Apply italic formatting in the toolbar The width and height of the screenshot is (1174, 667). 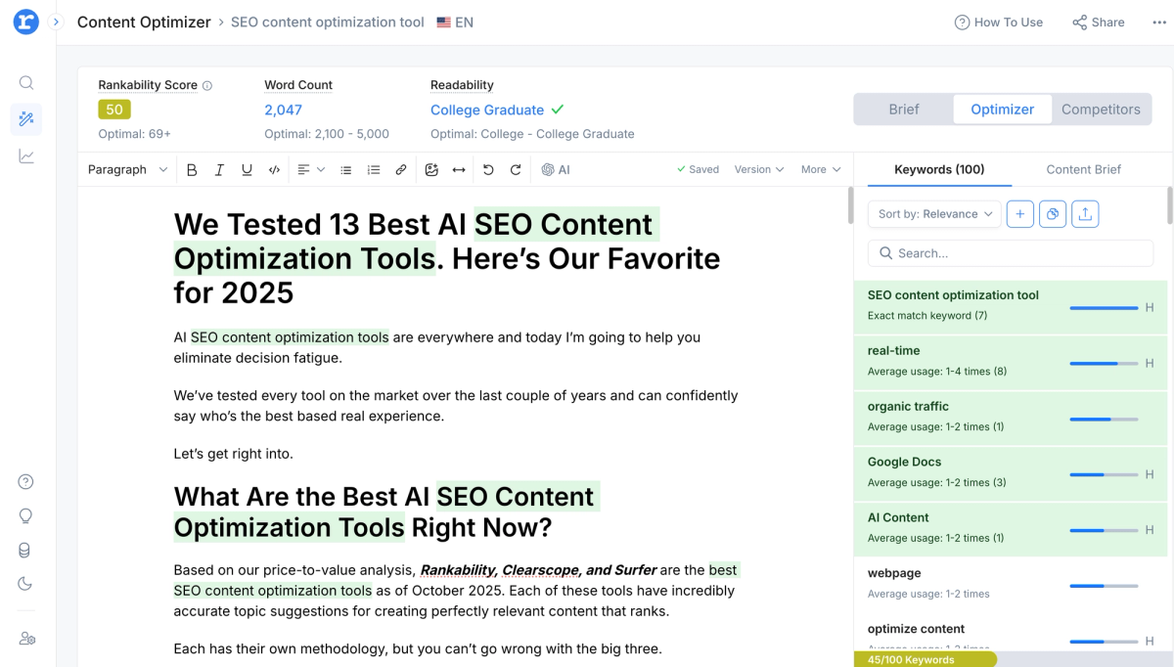point(219,169)
